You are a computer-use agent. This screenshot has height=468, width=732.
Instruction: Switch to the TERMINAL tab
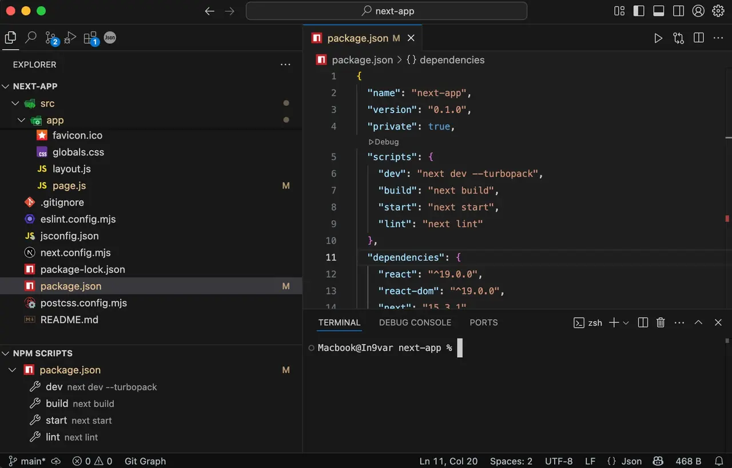[x=340, y=322]
